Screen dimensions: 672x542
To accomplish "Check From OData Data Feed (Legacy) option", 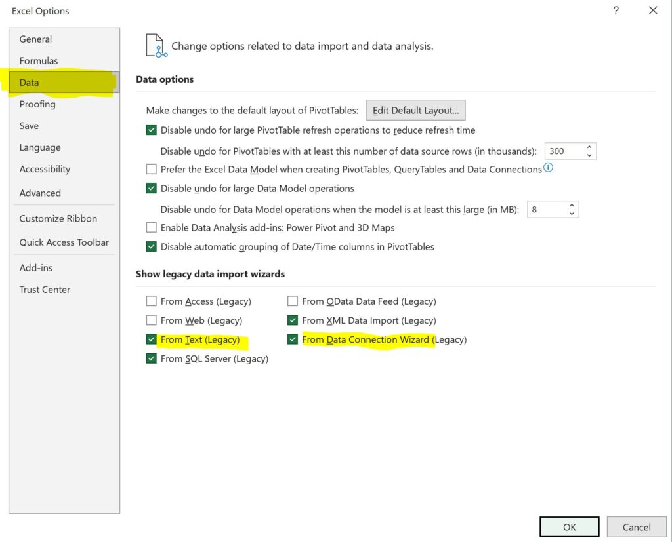I will (292, 301).
